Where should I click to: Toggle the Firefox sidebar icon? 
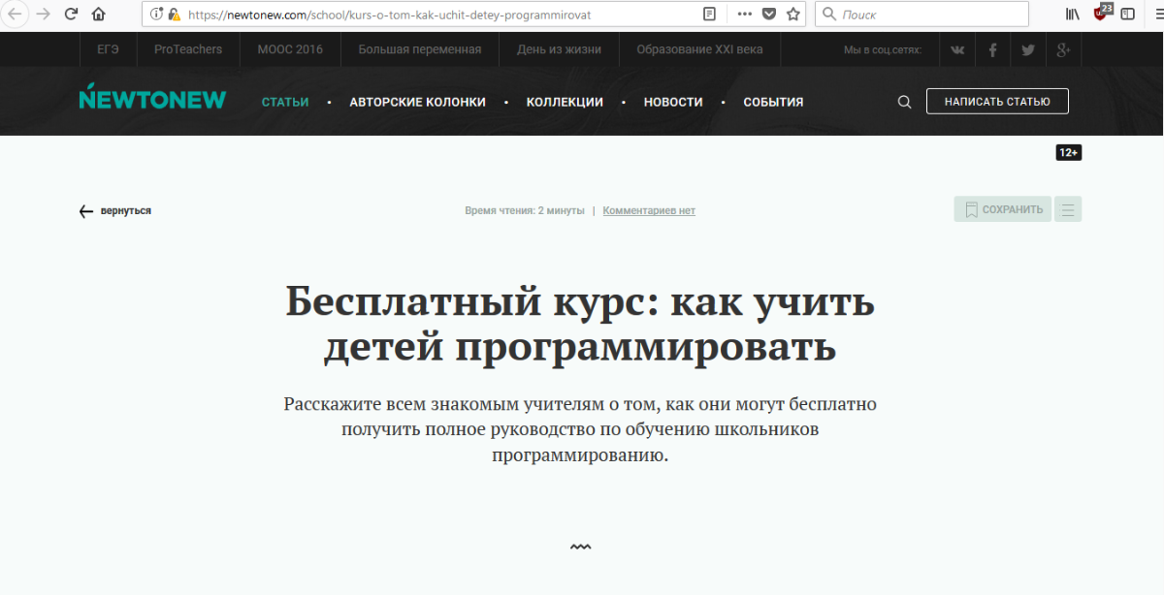pos(1127,15)
